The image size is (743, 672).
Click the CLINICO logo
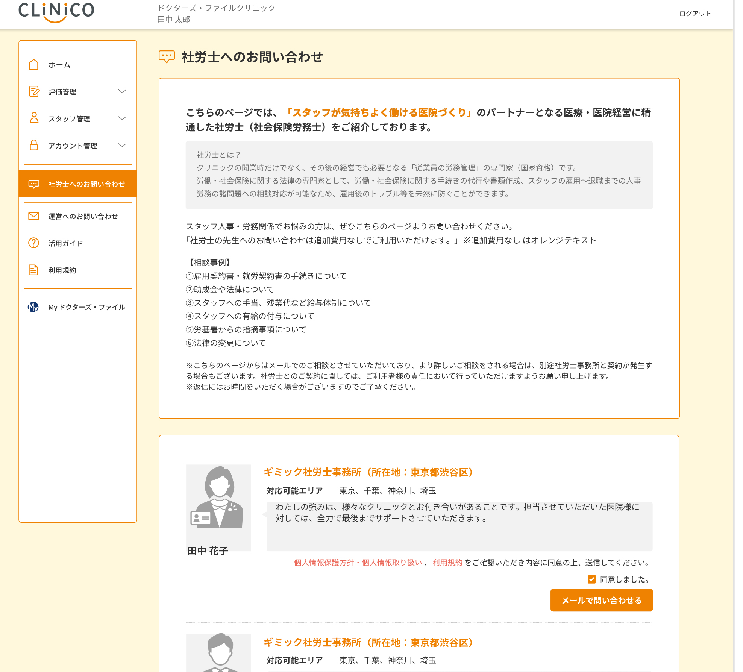coord(56,12)
